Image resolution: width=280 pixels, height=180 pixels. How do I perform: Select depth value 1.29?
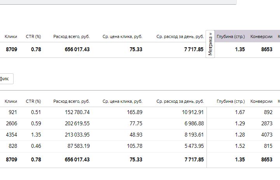pos(240,123)
